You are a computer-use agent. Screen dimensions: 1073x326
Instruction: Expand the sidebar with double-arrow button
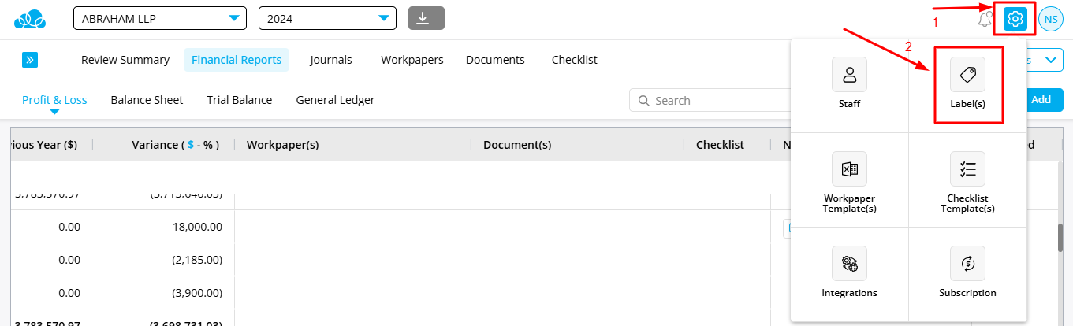(30, 60)
